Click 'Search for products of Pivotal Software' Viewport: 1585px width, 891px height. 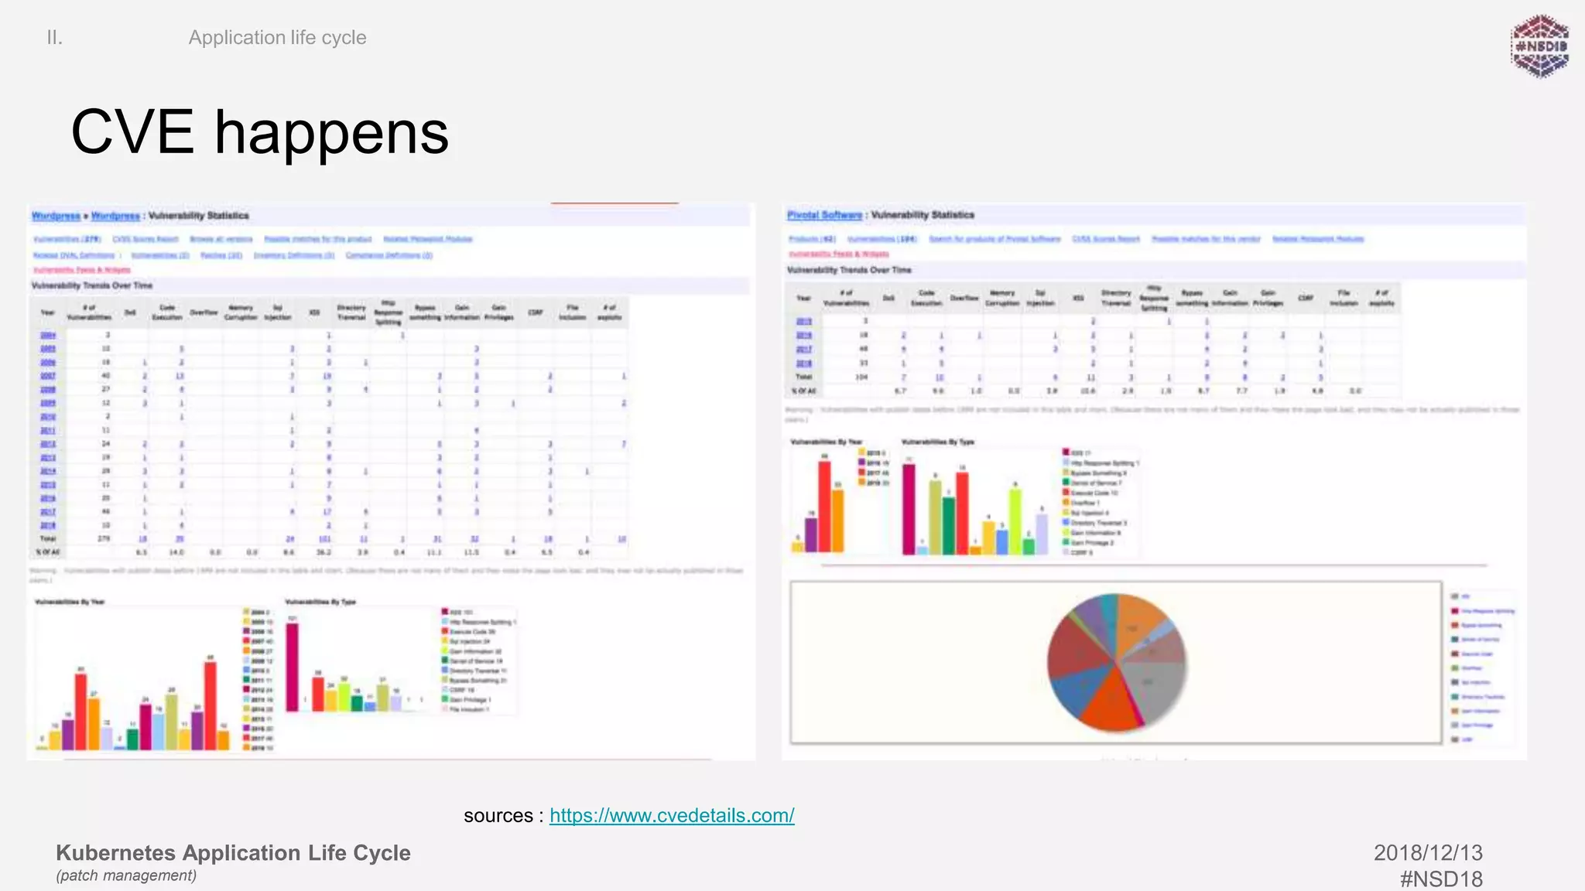coord(994,239)
